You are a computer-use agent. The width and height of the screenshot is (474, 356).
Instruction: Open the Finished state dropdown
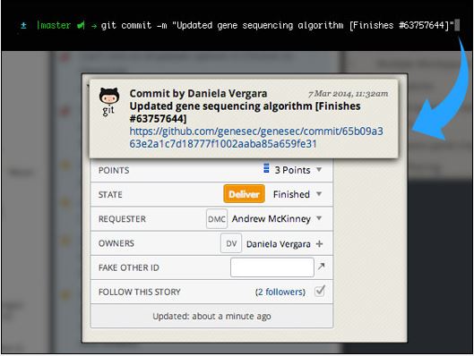pos(319,194)
